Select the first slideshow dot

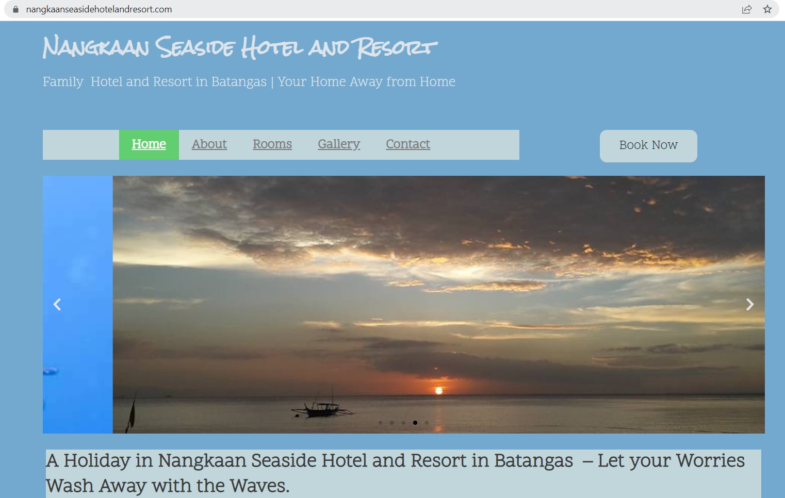381,423
